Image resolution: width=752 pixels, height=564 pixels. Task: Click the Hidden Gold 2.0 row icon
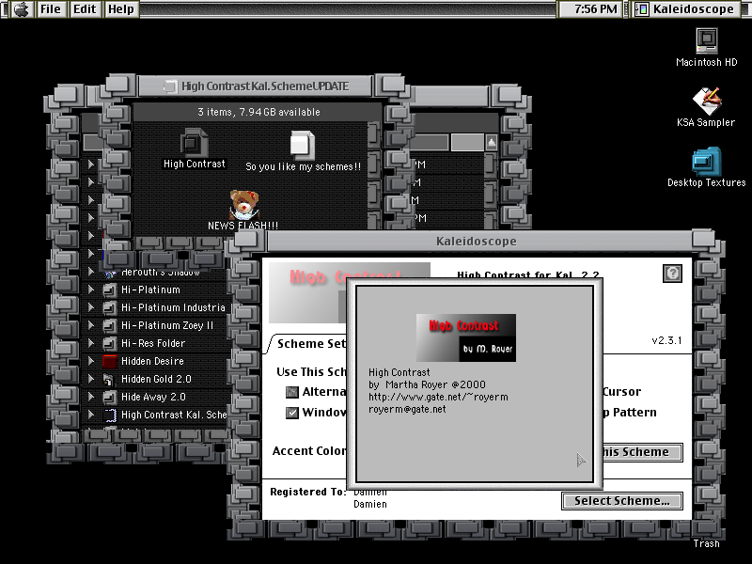(110, 380)
